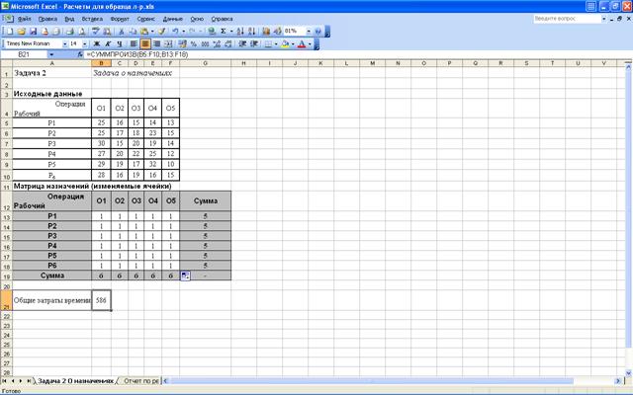Open the Name Box dropdown arrow
The image size is (633, 395).
51,54
